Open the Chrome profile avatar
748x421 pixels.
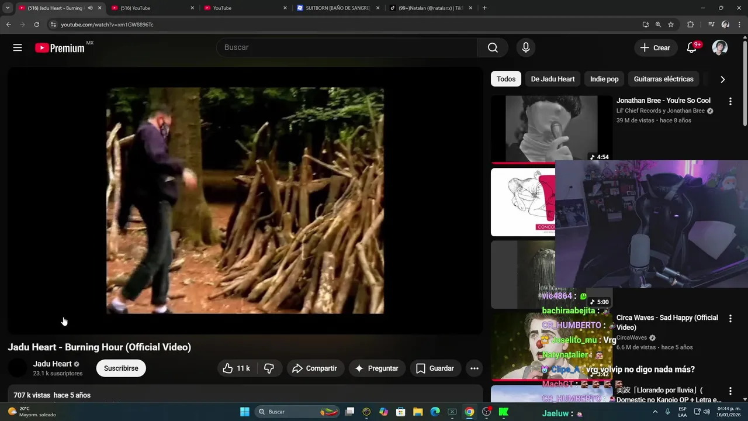tap(725, 25)
